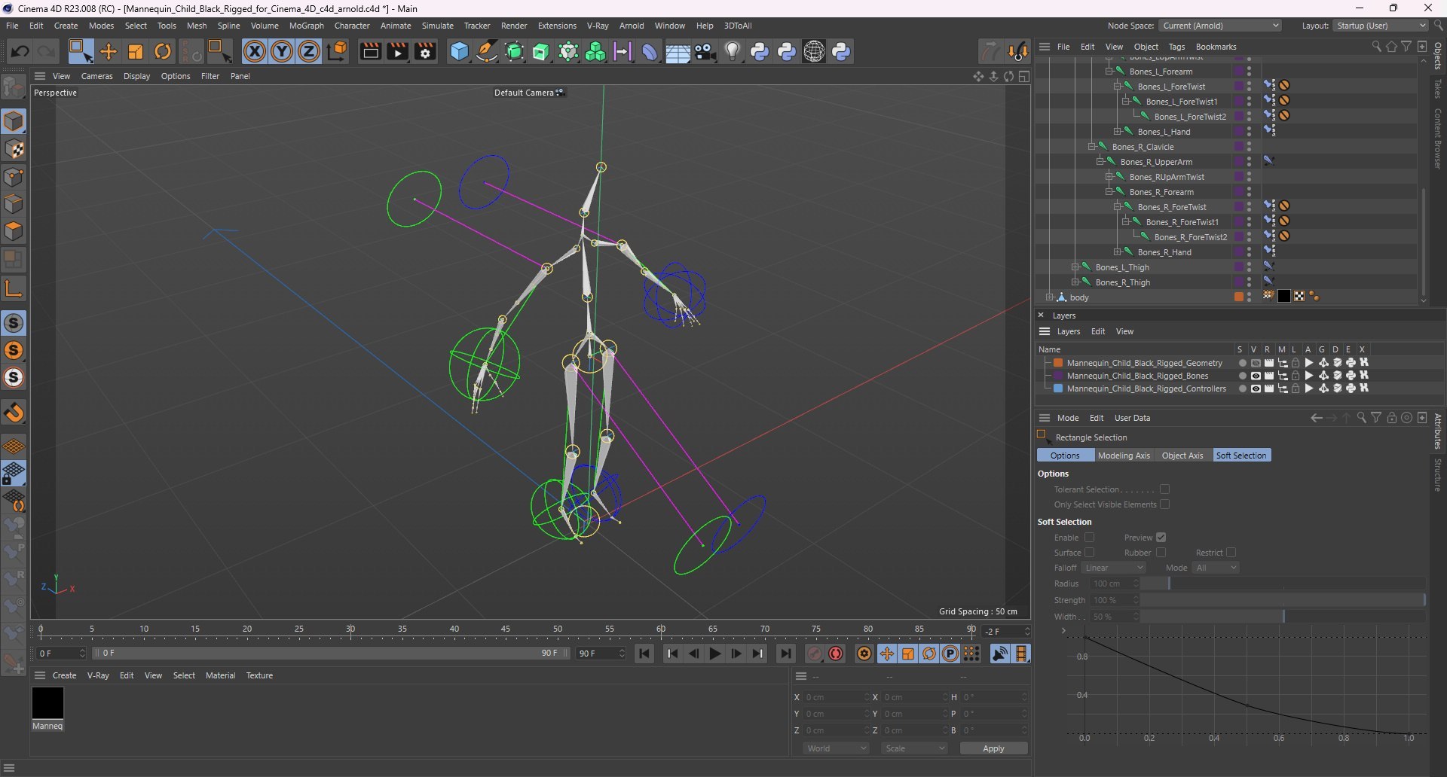Toggle the Y axis lock icon
The height and width of the screenshot is (777, 1447).
pos(282,51)
